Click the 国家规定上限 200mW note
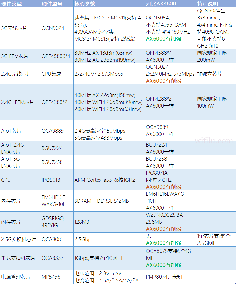Screen dimensions: 236x284 (x=216, y=56)
